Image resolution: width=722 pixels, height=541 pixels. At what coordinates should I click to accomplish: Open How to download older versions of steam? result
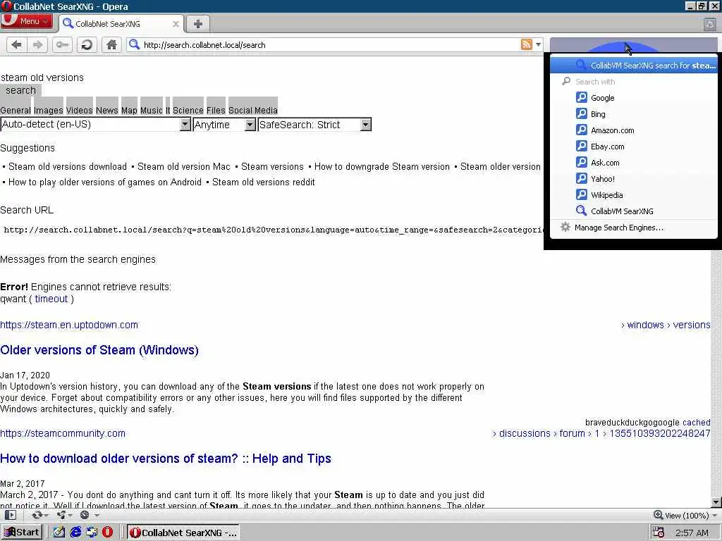(166, 459)
